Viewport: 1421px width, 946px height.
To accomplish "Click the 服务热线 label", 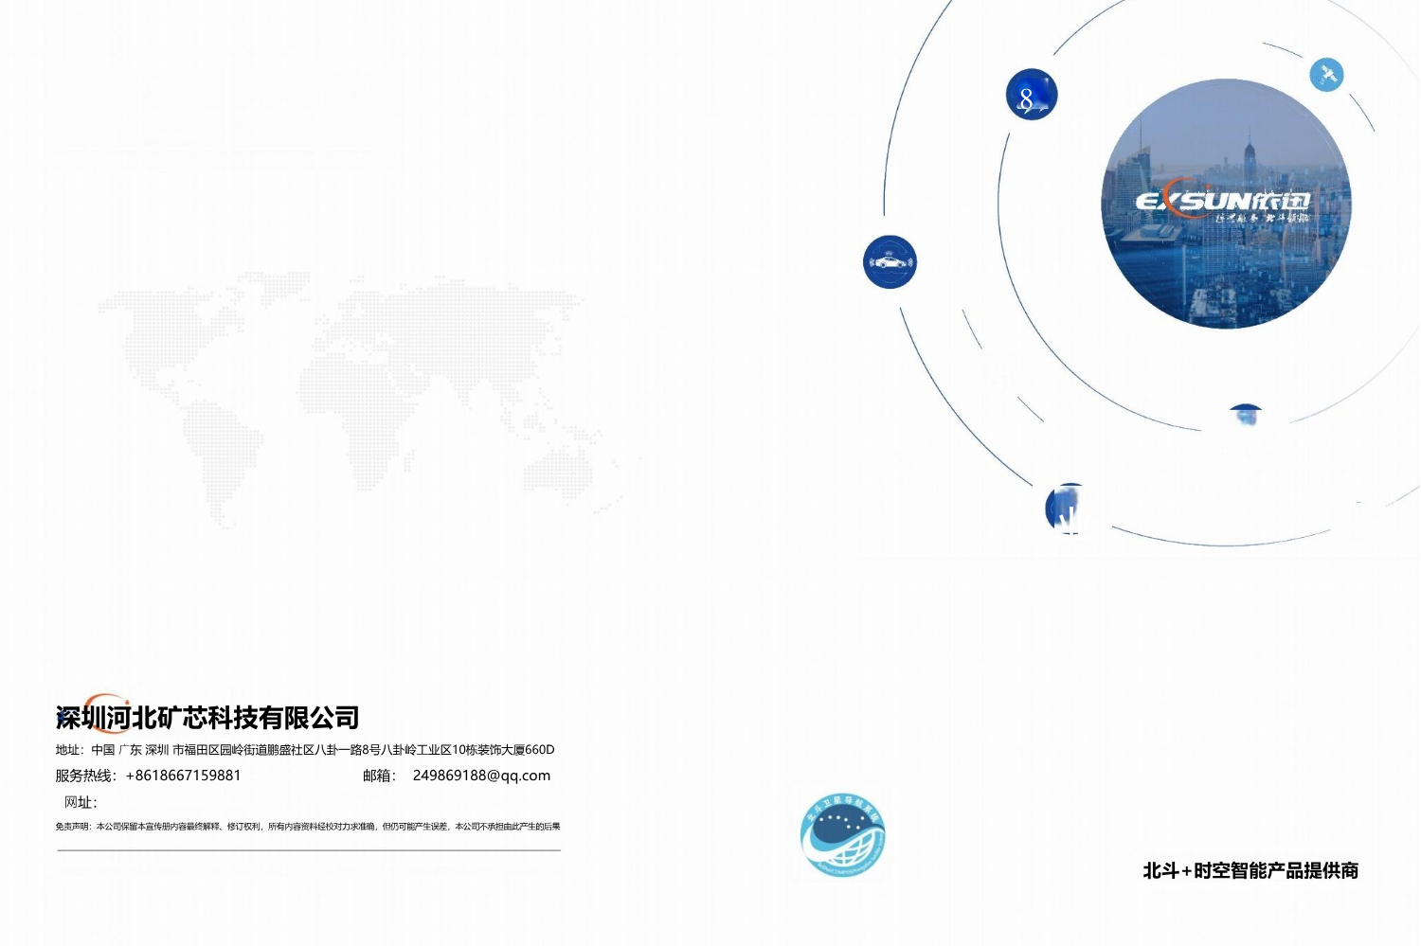I will point(86,776).
